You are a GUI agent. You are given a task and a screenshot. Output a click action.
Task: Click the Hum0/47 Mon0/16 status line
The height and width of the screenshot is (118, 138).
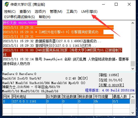pos(44,83)
